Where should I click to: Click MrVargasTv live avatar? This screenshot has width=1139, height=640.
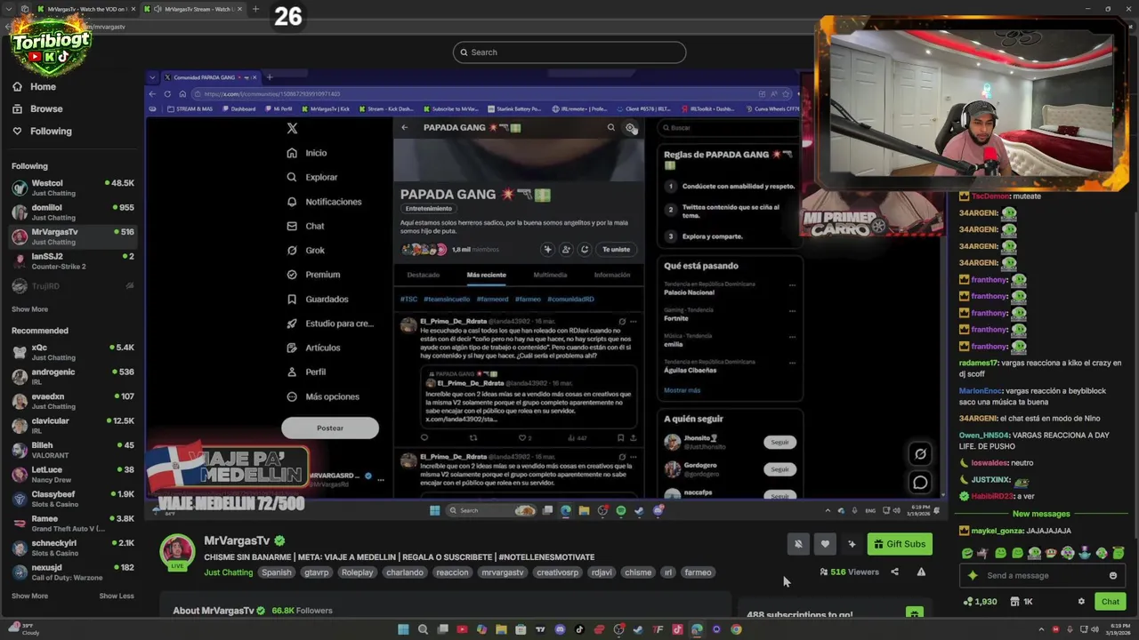coord(177,552)
